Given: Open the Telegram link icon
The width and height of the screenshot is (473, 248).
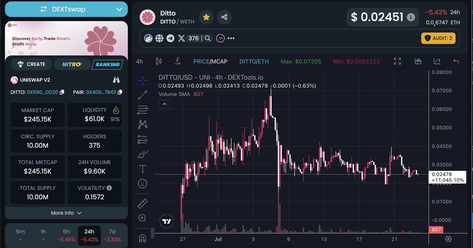Looking at the screenshot, I should (x=170, y=38).
